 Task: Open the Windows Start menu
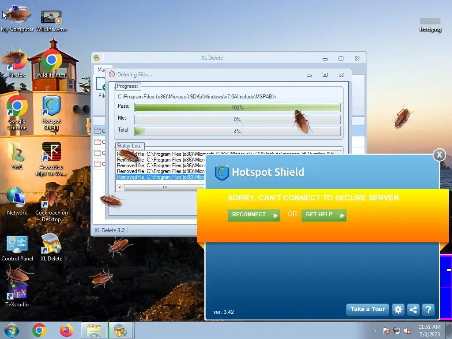click(x=11, y=330)
